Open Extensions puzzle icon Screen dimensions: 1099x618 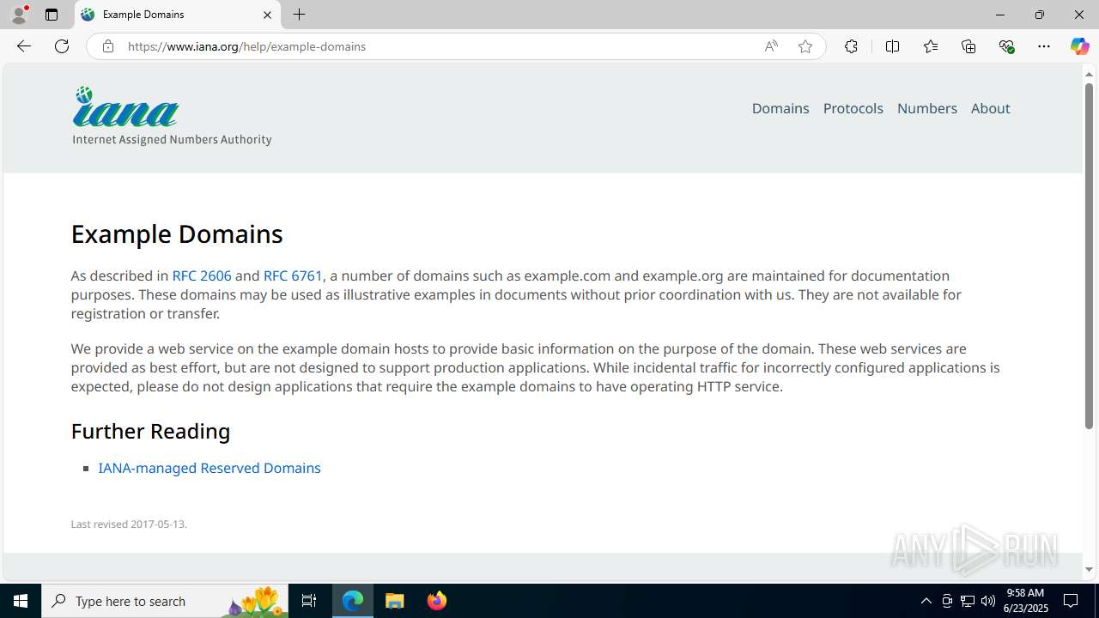pos(851,46)
